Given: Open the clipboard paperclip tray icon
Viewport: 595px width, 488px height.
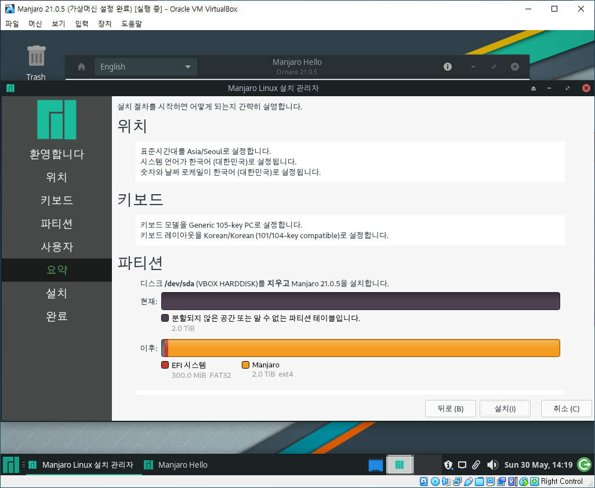Looking at the screenshot, I should [476, 465].
